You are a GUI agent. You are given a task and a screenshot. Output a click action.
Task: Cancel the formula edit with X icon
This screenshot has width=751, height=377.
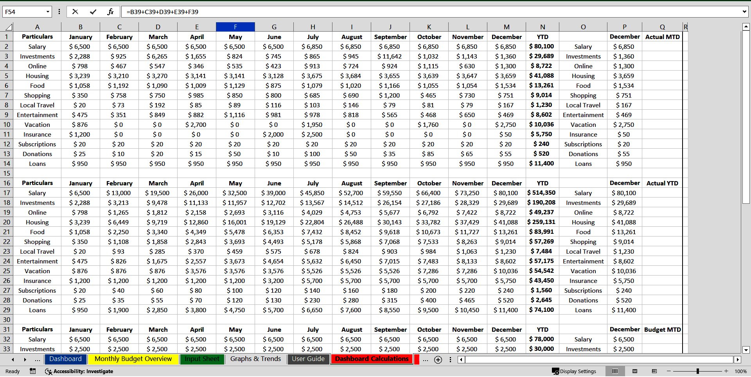pos(75,12)
